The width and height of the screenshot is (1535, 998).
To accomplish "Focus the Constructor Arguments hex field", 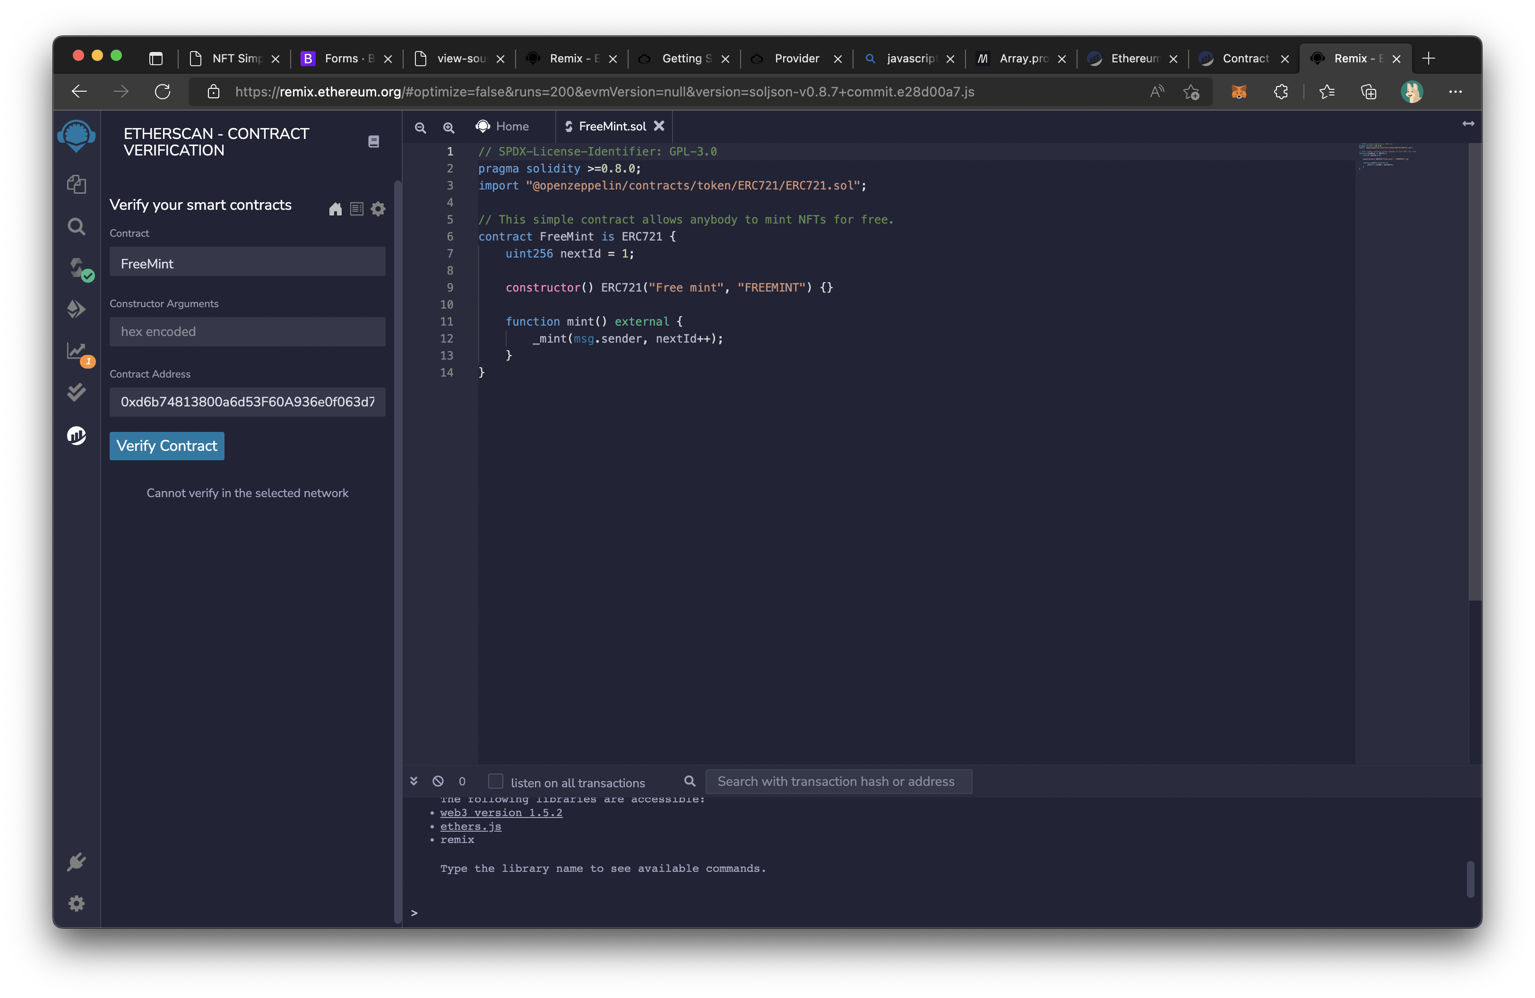I will (x=248, y=331).
